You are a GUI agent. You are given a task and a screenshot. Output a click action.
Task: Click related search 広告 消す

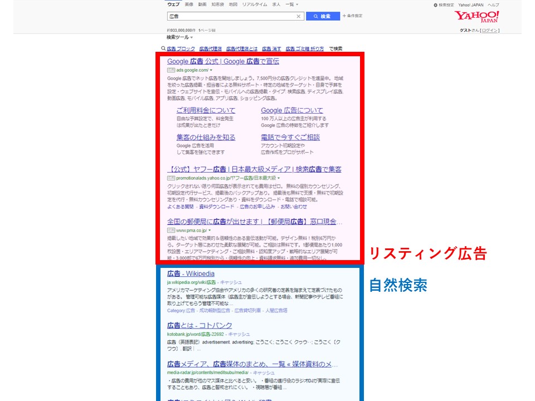point(271,49)
